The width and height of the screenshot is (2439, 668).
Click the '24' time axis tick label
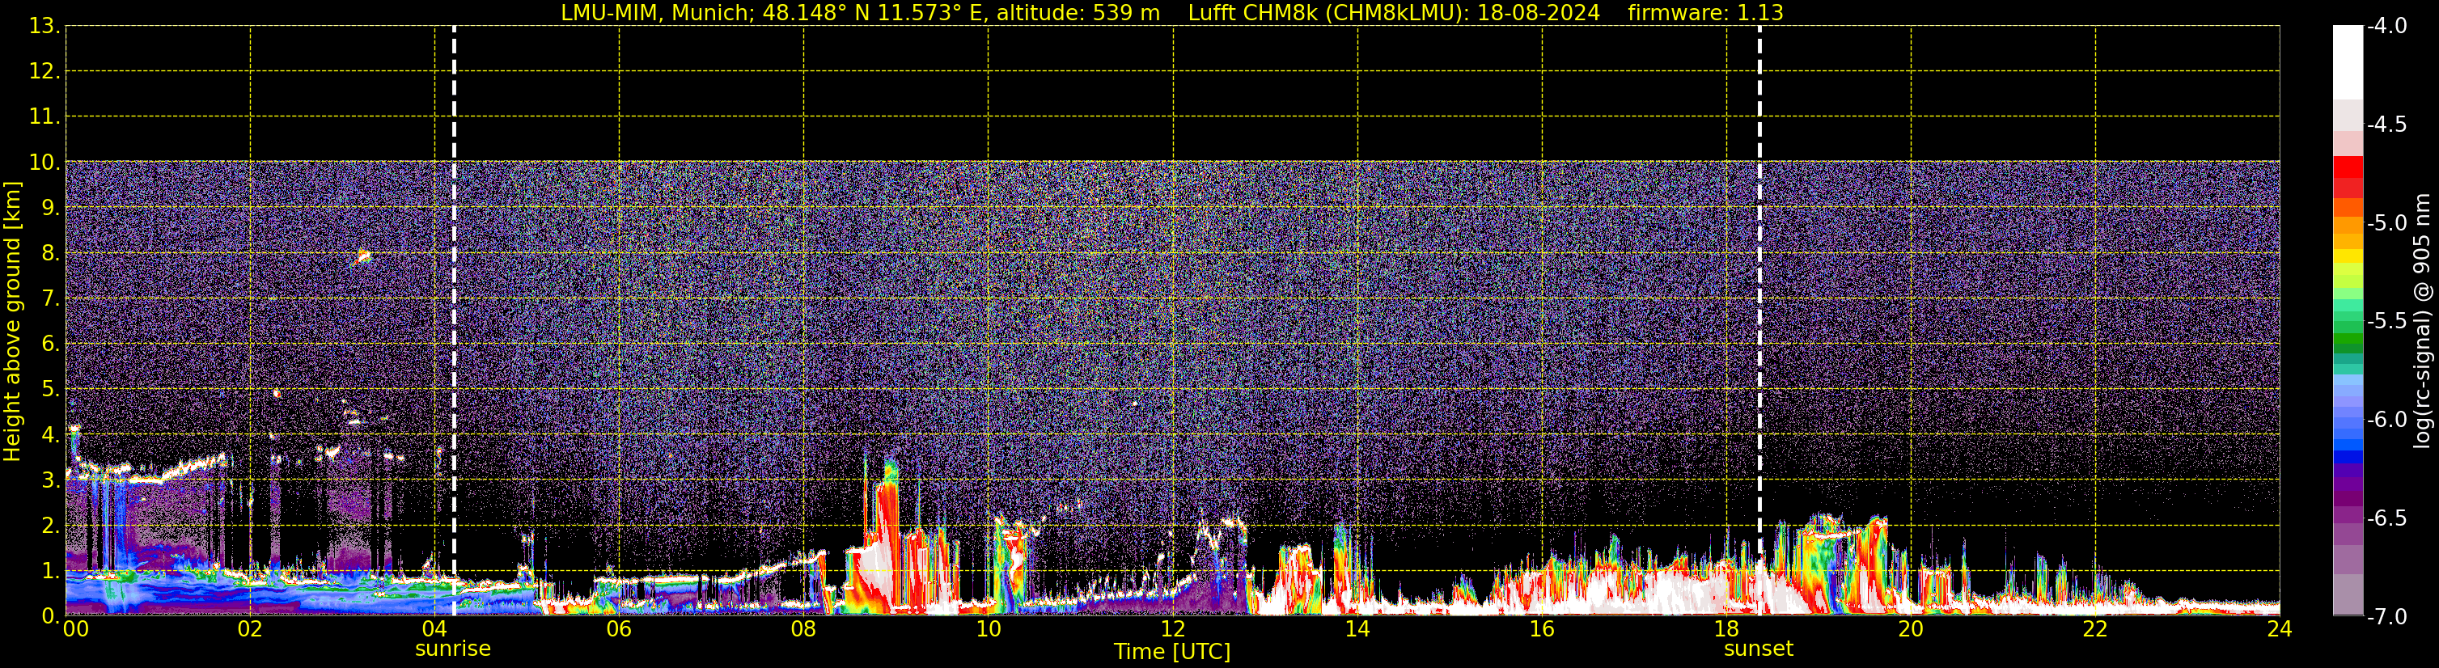[x=2279, y=629]
